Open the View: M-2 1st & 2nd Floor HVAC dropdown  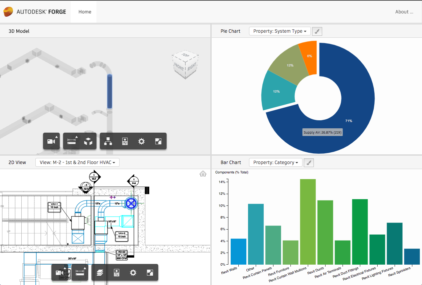77,162
